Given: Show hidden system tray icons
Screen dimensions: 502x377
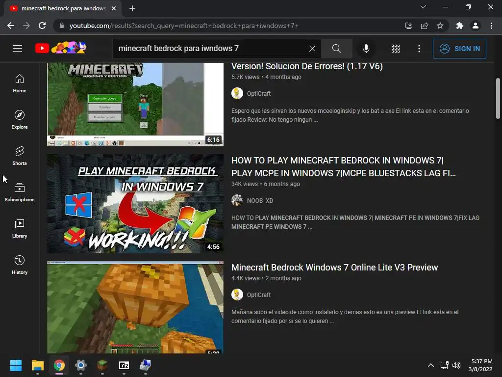Looking at the screenshot, I should pos(431,365).
